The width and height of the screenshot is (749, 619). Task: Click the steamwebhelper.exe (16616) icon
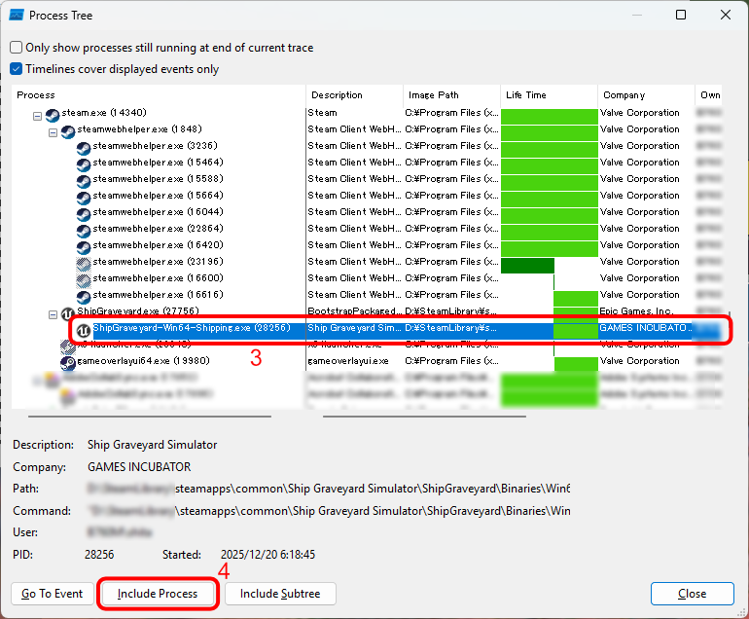[x=84, y=295]
